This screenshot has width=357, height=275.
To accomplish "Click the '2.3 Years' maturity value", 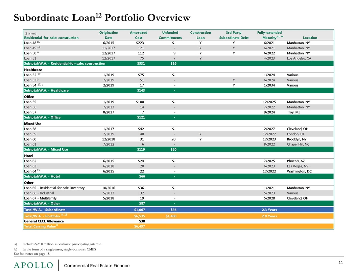I will click(269, 210).
